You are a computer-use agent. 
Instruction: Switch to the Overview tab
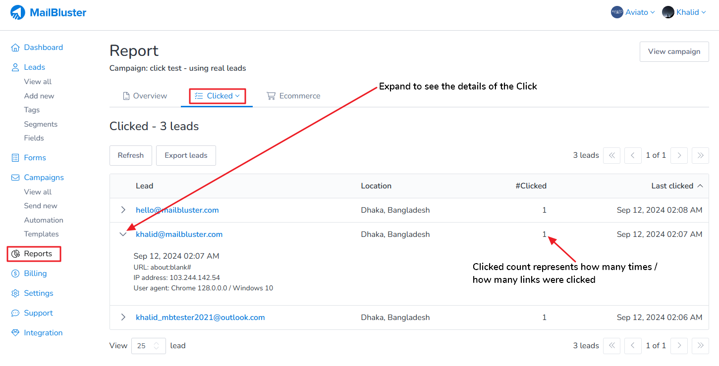[x=145, y=96]
